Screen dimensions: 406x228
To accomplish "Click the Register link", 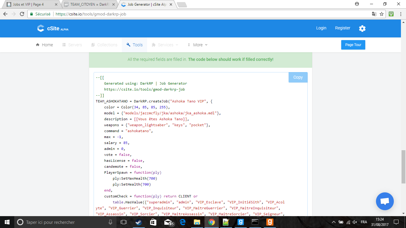I will tap(343, 28).
